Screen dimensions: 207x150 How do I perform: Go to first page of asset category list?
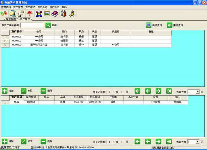(137, 142)
